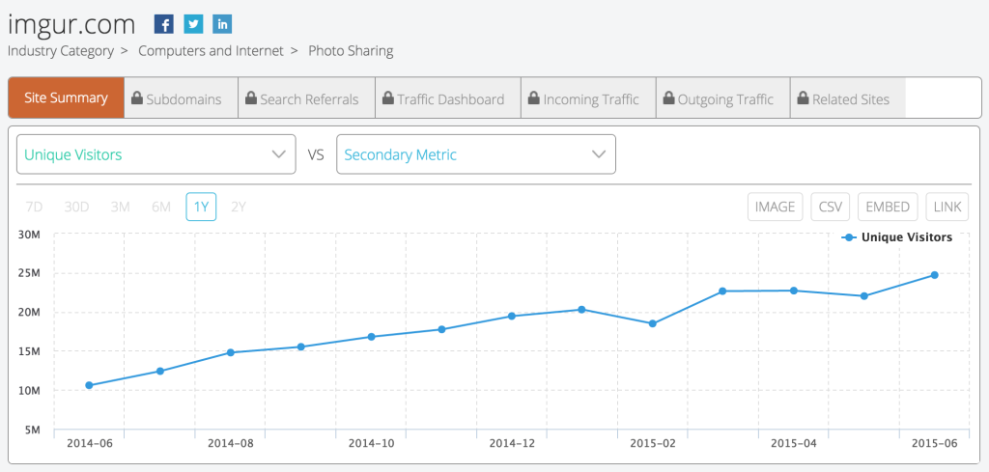Open the Site Summary tab

67,98
